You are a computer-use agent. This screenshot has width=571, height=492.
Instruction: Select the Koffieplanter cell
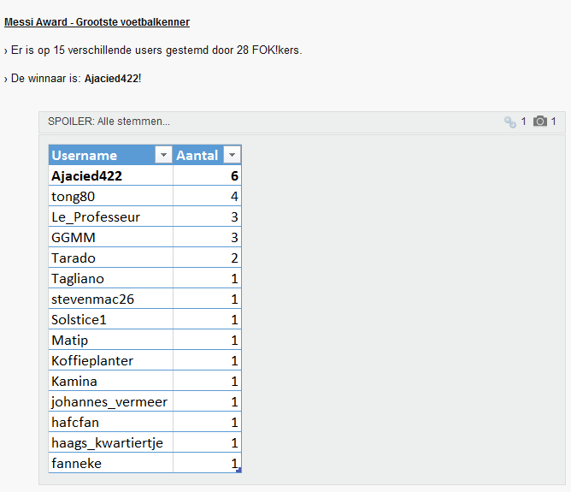(x=111, y=360)
